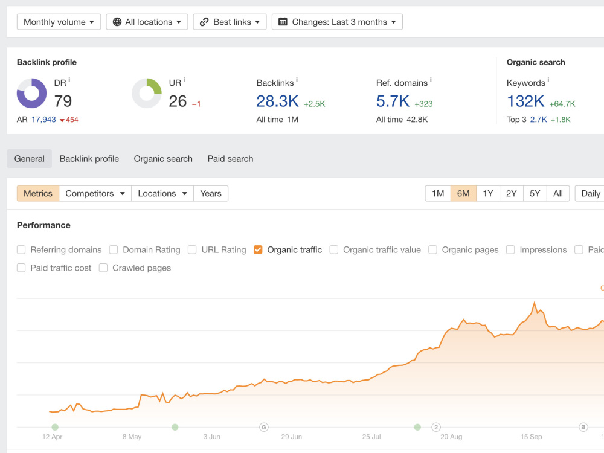The image size is (604, 453).
Task: Select the Years chart mode
Action: pyautogui.click(x=211, y=193)
